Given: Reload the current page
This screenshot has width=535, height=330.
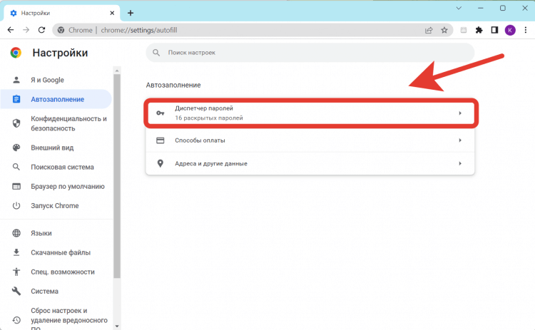Looking at the screenshot, I should point(41,30).
